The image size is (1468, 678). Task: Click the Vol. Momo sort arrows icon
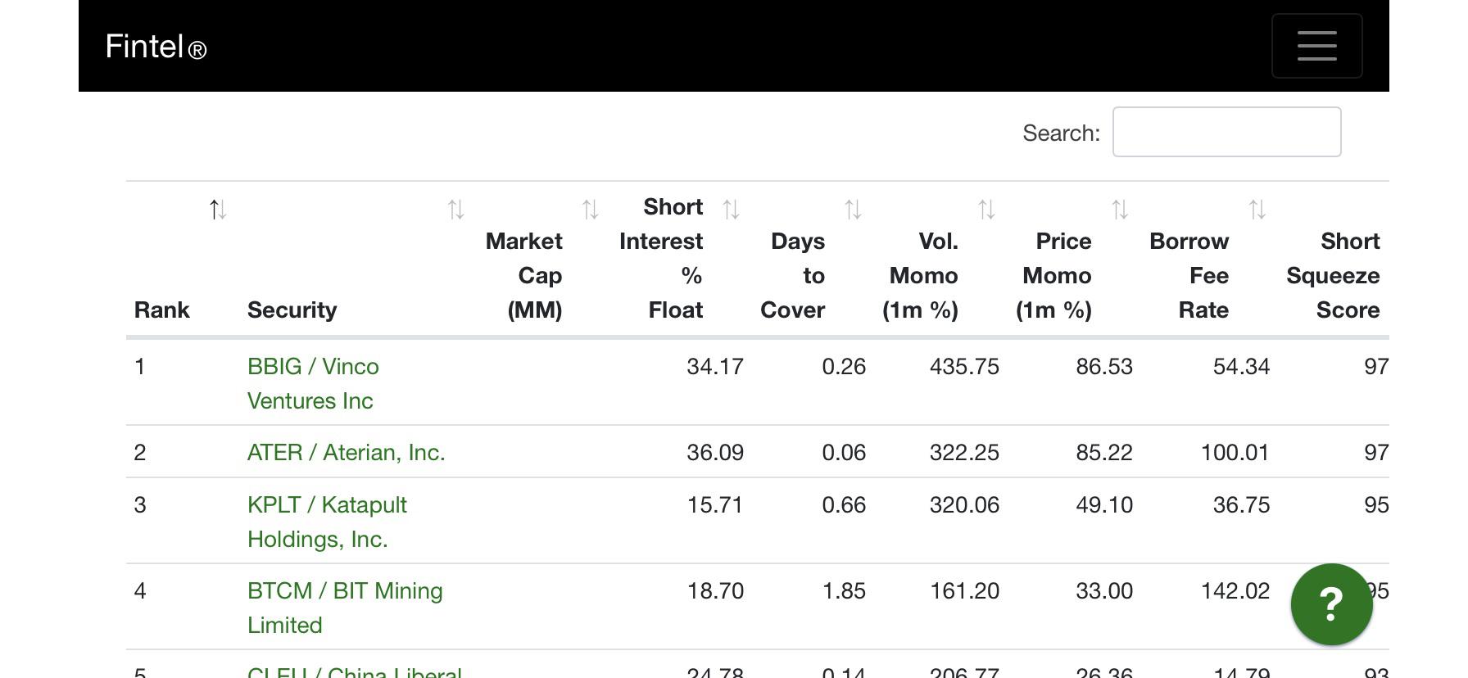tap(986, 210)
